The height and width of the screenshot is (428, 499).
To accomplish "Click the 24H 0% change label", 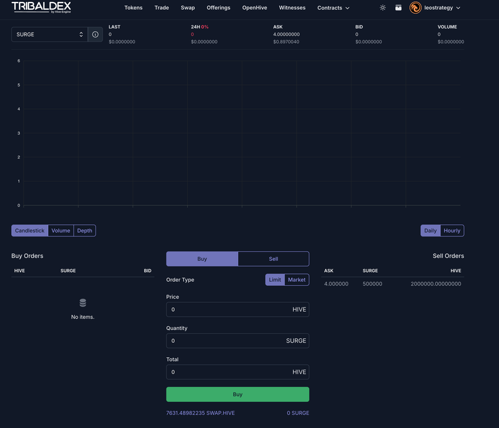I will (x=199, y=27).
